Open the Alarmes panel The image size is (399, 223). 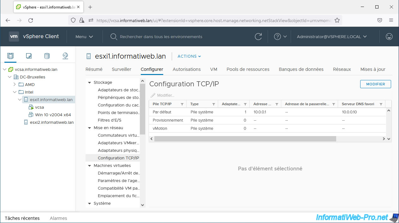point(58,218)
